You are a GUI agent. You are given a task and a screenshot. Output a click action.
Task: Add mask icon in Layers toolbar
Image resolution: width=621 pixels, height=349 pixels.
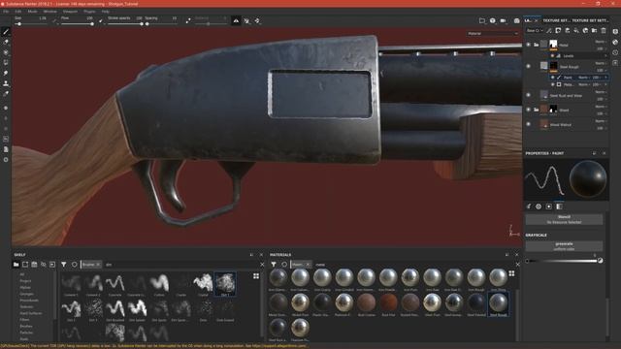point(559,30)
